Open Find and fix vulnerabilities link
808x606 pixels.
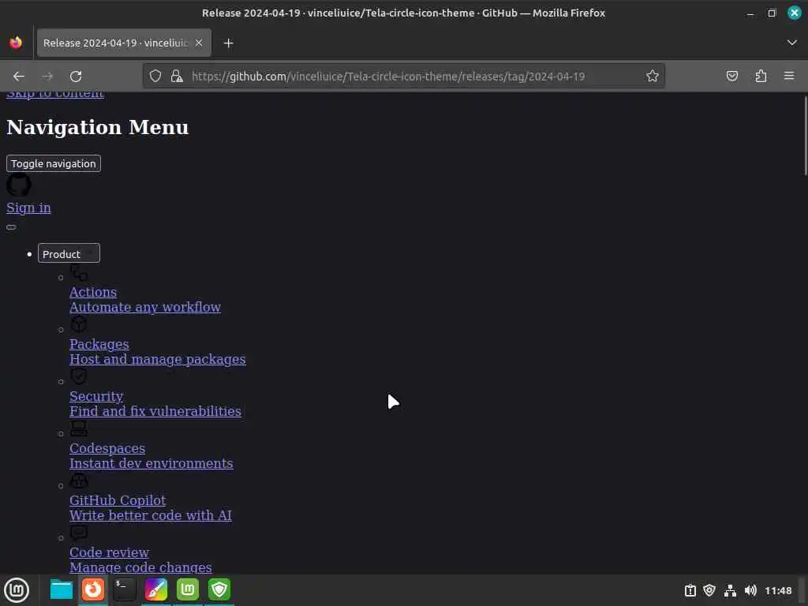coord(155,411)
